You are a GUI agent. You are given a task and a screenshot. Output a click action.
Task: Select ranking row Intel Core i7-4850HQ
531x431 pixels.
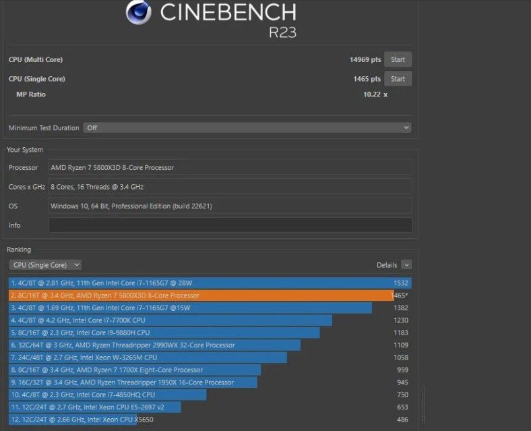(210, 395)
